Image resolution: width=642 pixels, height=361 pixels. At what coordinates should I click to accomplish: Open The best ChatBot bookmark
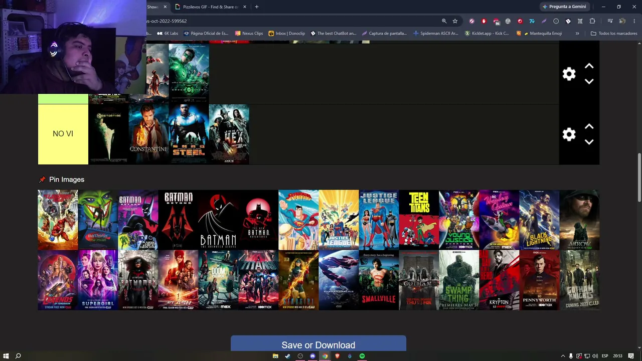click(x=334, y=33)
